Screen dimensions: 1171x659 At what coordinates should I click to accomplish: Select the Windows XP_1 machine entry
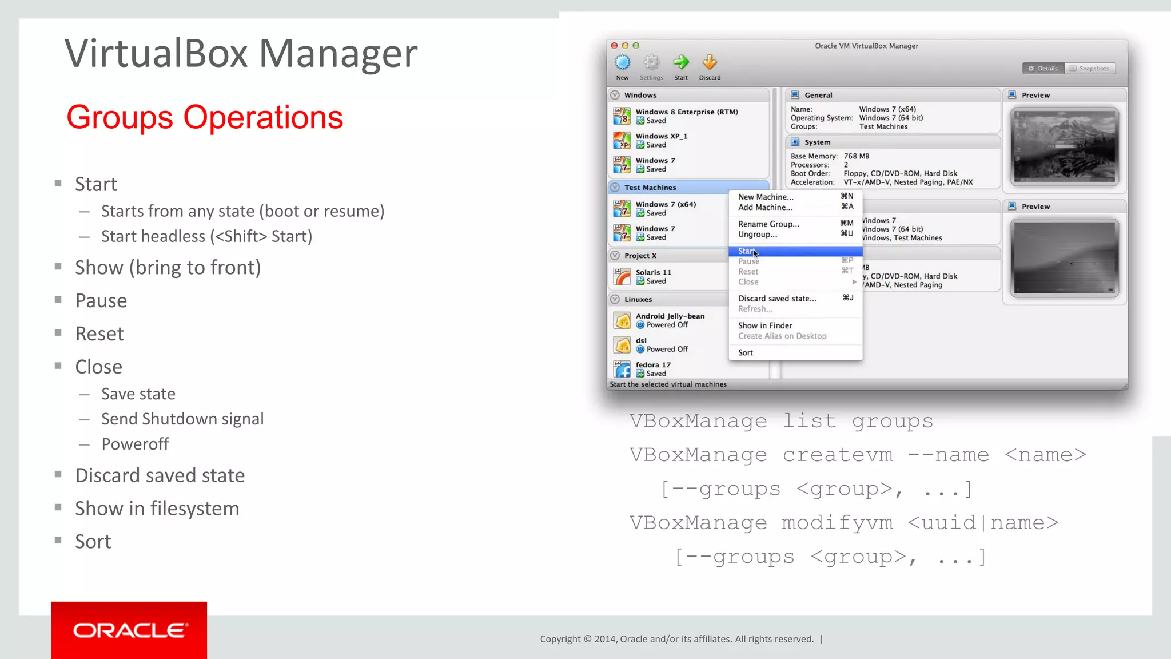click(x=662, y=140)
